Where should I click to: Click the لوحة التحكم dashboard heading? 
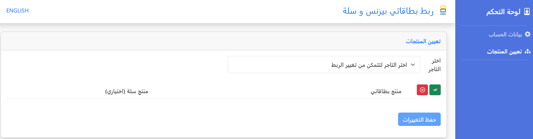503,12
